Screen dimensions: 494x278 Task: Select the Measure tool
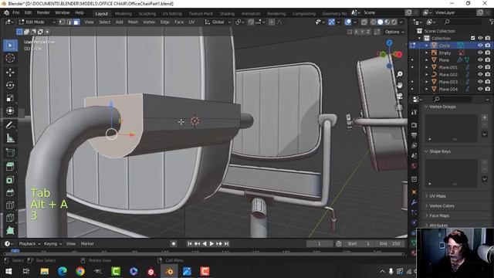10,138
